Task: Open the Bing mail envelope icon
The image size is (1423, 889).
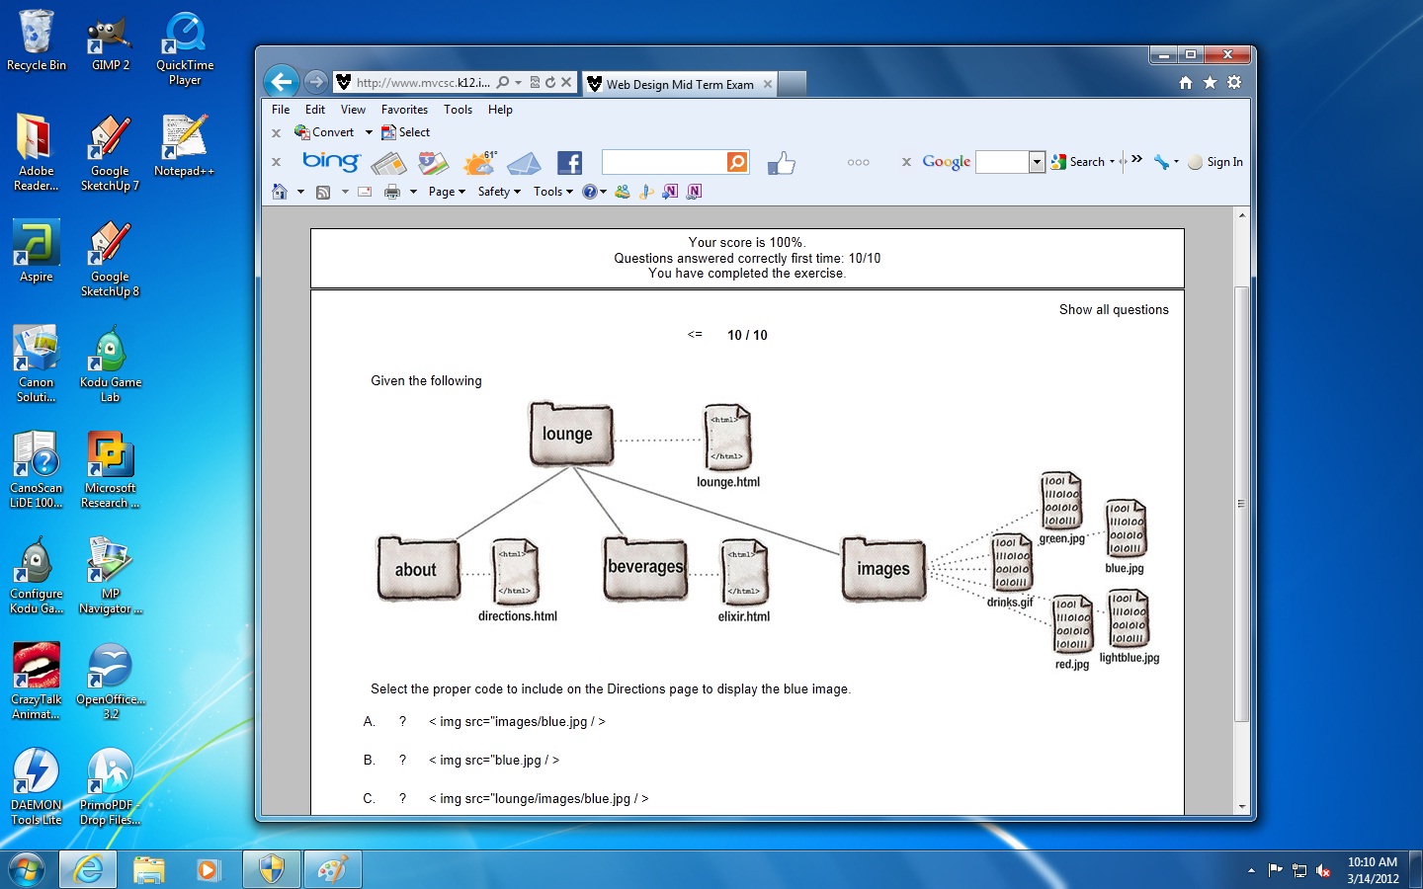Action: pos(524,163)
